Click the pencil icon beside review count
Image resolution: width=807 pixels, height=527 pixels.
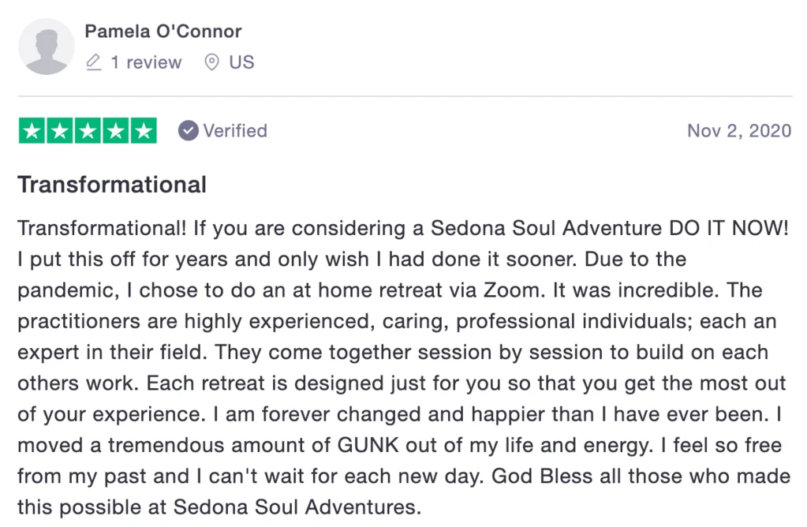click(94, 62)
